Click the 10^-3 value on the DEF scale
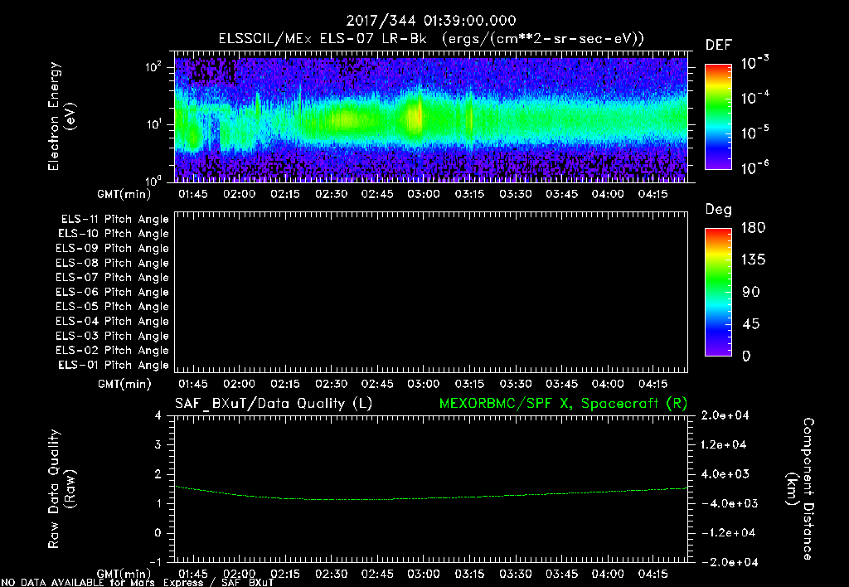849x587 pixels. 754,62
